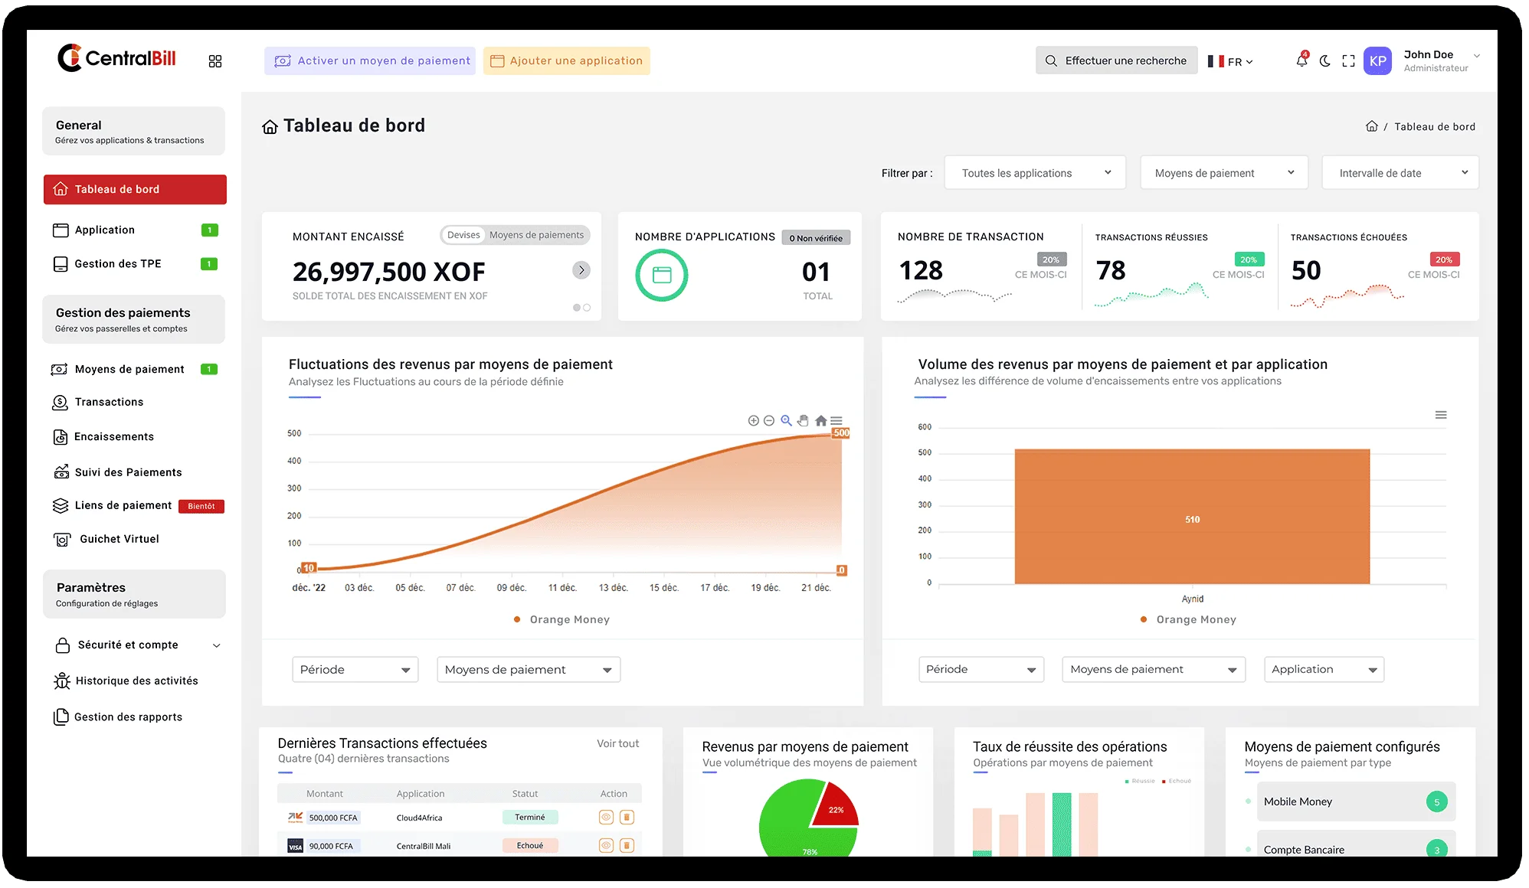This screenshot has width=1529, height=888.
Task: Click the chart zoom-in plus icon
Action: coord(753,420)
